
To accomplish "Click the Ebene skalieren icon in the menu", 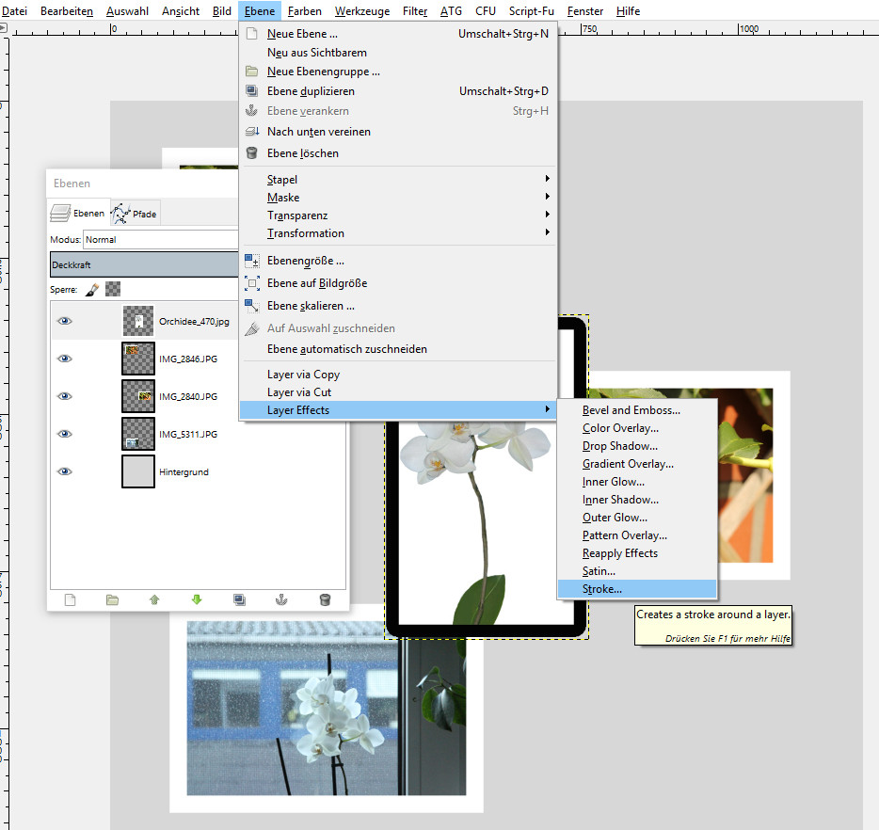I will [252, 306].
